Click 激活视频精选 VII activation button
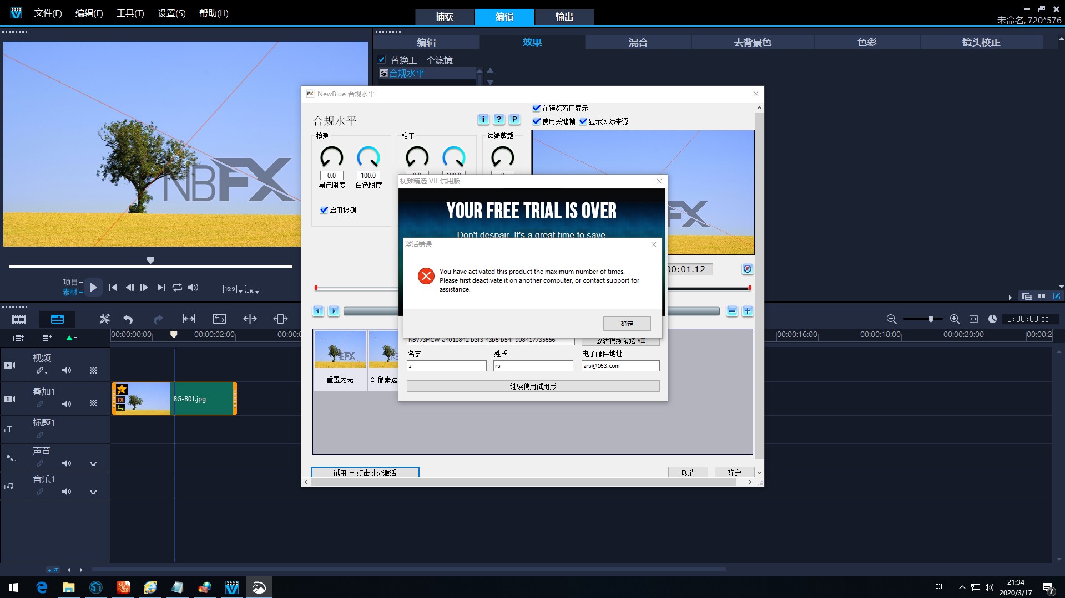1065x598 pixels. click(620, 341)
